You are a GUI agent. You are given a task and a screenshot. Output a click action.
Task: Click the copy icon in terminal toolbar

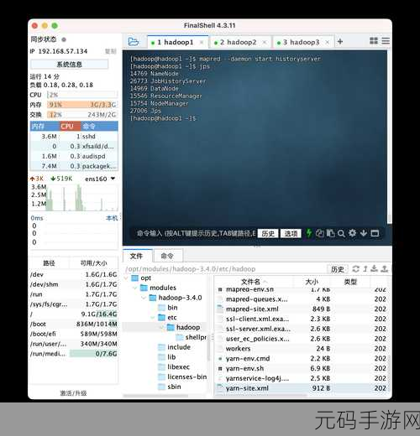click(x=319, y=233)
